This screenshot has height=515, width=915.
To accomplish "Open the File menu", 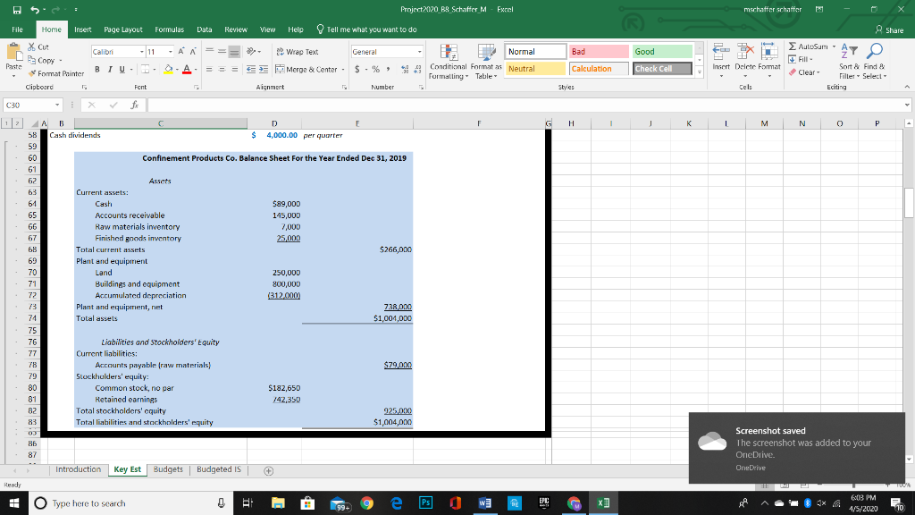I will (x=18, y=30).
